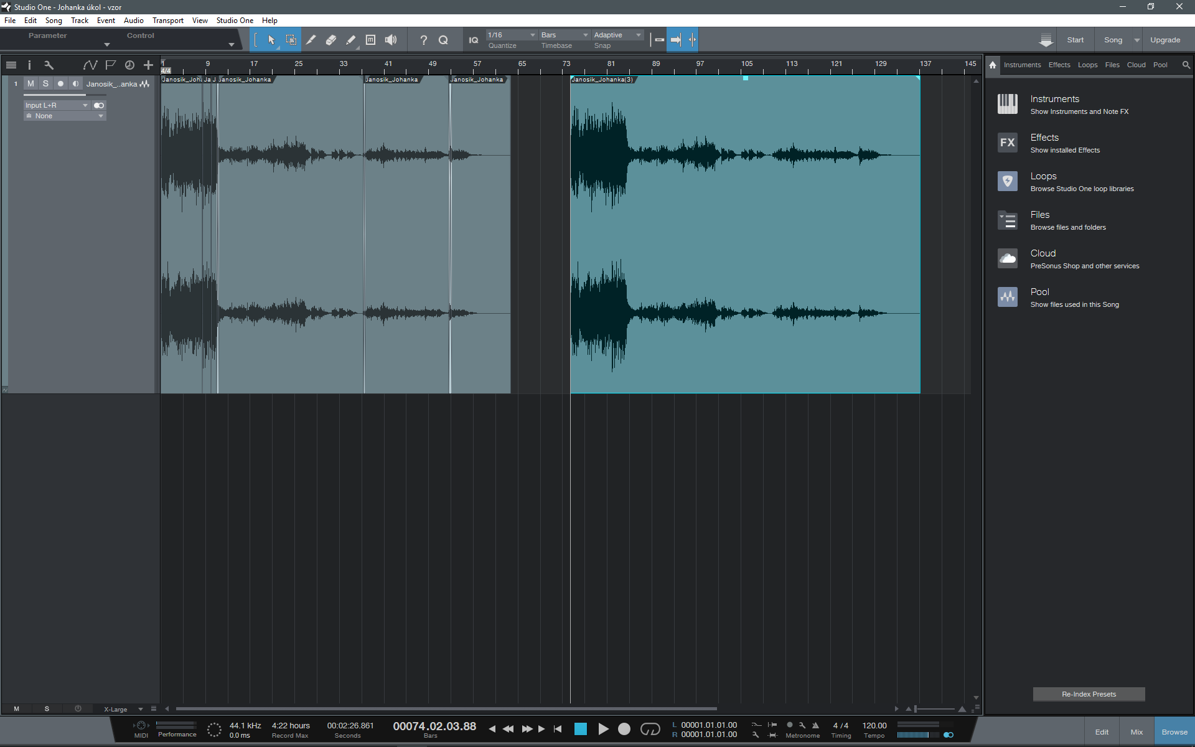Select the Janosik_Johanka(3) audio event
Viewport: 1195px width, 747px height.
745,235
